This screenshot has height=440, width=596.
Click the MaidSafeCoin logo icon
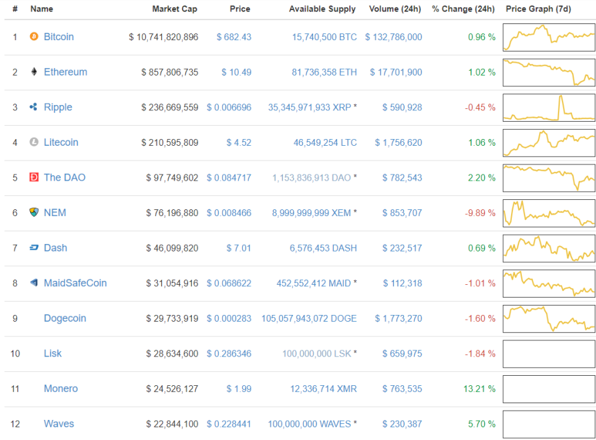34,283
